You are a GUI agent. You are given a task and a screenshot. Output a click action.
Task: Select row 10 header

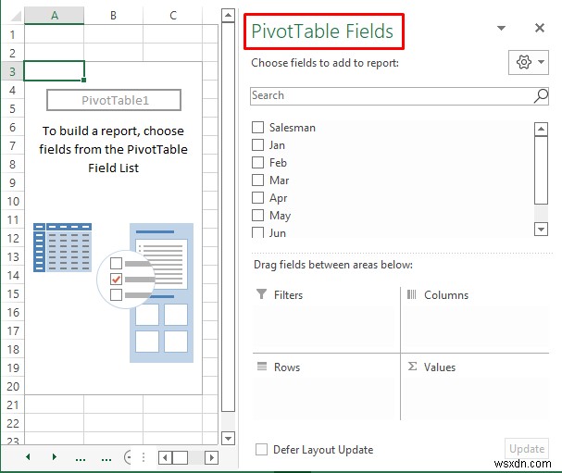click(x=13, y=201)
